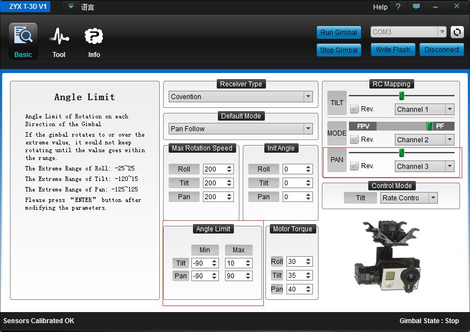Click the Write Flash button
Image resolution: width=470 pixels, height=332 pixels.
(393, 50)
